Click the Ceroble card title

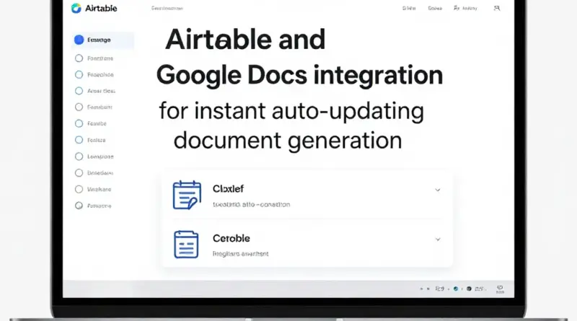(x=232, y=239)
